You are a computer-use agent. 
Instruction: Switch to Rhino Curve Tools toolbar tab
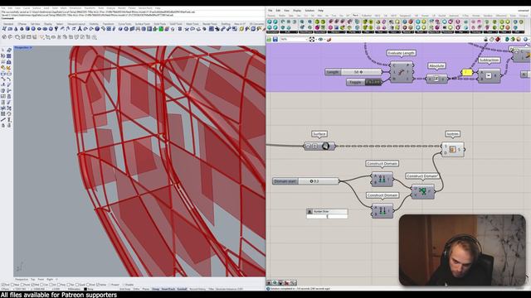click(x=124, y=24)
